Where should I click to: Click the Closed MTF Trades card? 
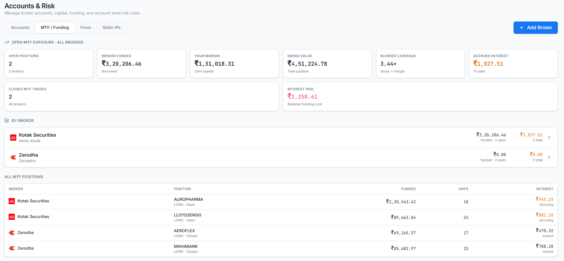(141, 96)
